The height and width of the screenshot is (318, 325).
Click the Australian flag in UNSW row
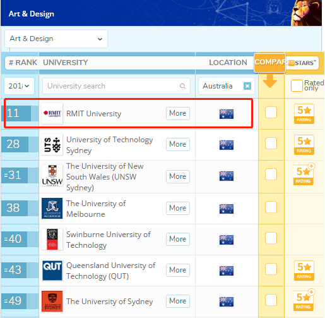click(227, 176)
